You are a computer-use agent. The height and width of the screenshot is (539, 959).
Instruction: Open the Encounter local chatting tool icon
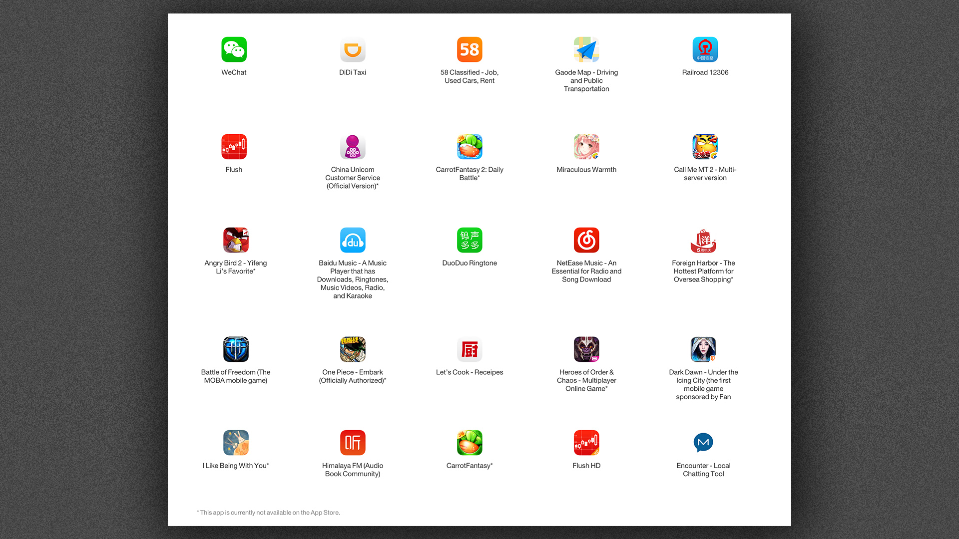(x=703, y=443)
